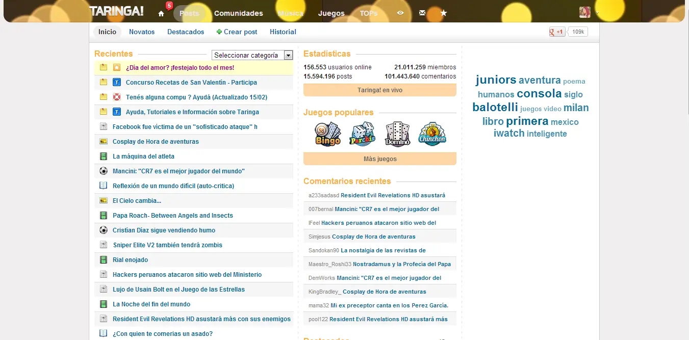Open the Posts menu
Viewport: 689px width, 340px height.
189,13
